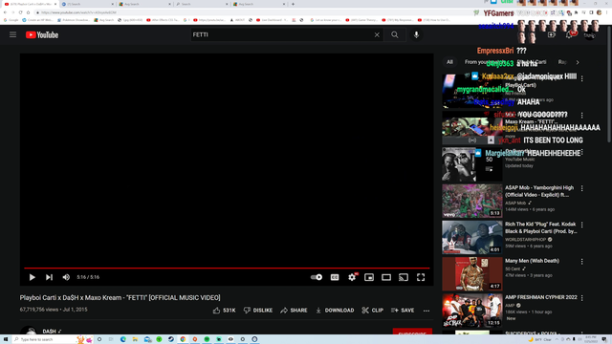
Task: Switch to the fourth Search browser tab
Action: tap(201, 4)
